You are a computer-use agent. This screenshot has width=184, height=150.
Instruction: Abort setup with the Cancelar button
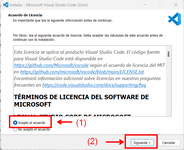tap(169, 143)
